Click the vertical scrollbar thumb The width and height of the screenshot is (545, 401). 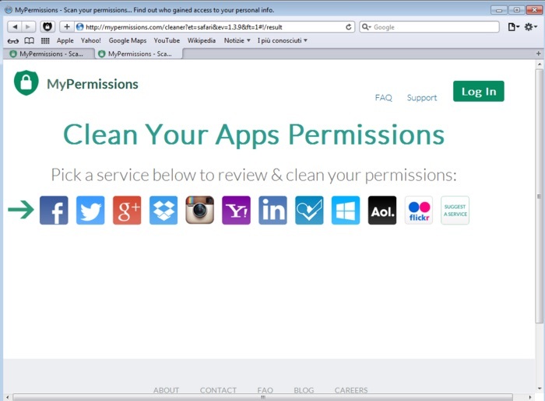[x=540, y=196]
